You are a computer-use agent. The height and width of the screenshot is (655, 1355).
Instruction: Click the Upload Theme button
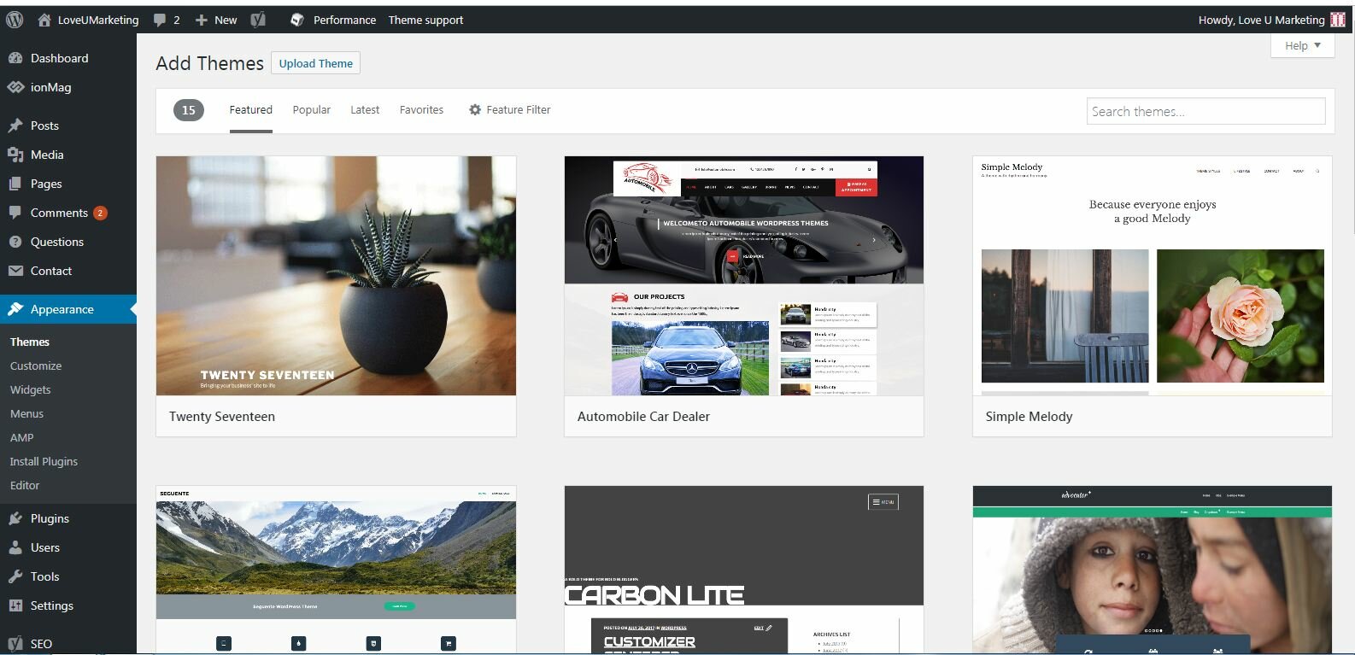click(315, 63)
